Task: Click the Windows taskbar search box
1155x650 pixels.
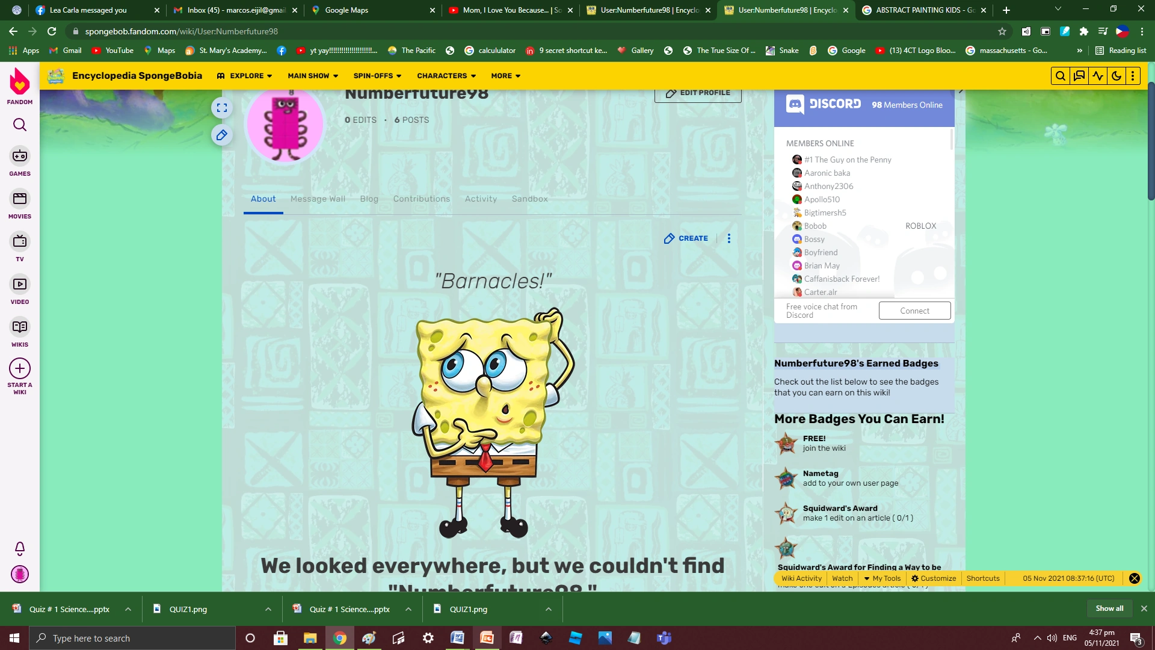Action: point(132,638)
